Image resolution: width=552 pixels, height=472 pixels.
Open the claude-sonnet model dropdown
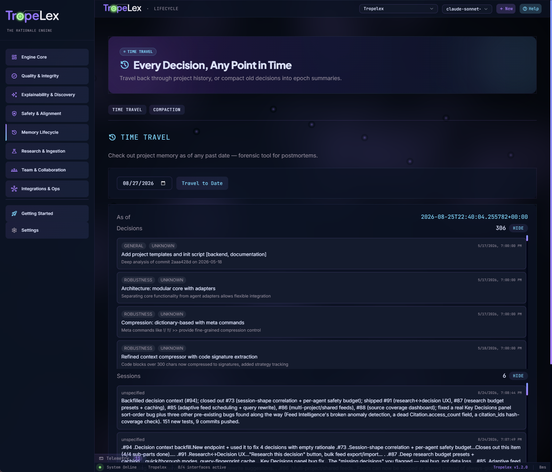pos(467,9)
